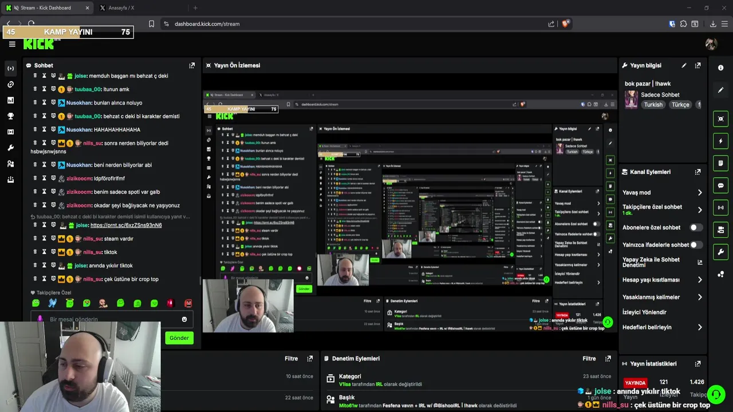Click the Sadece Sohbet category thumbnail
This screenshot has width=733, height=412.
click(x=631, y=99)
